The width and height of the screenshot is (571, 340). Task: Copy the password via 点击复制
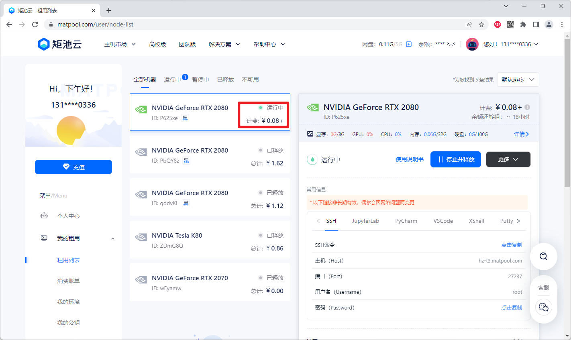(512, 307)
